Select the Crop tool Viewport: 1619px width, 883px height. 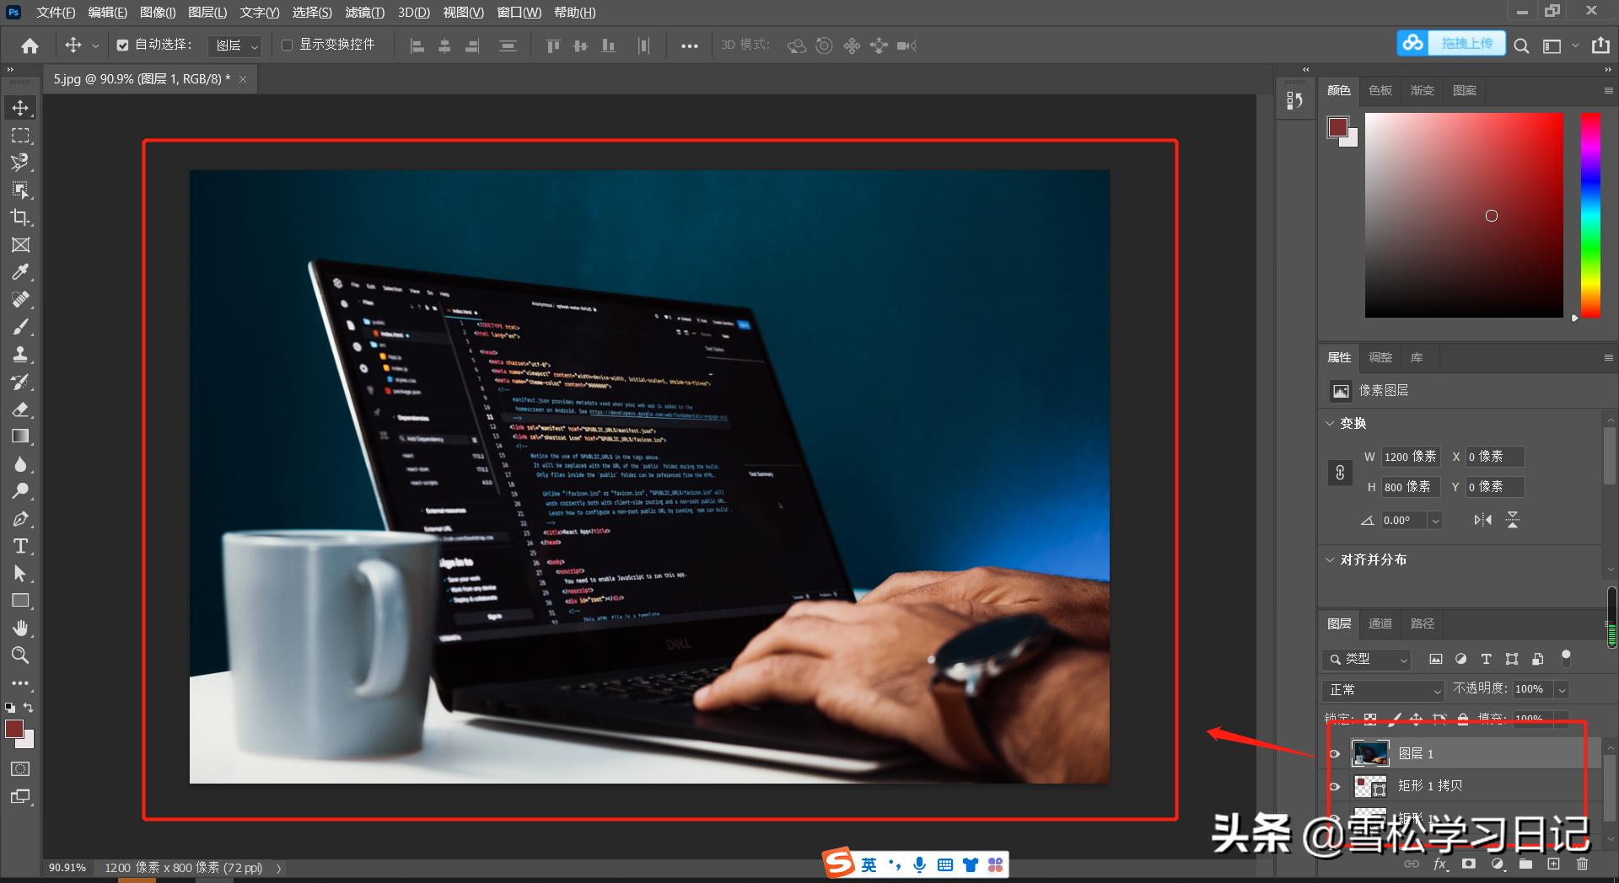(x=20, y=217)
